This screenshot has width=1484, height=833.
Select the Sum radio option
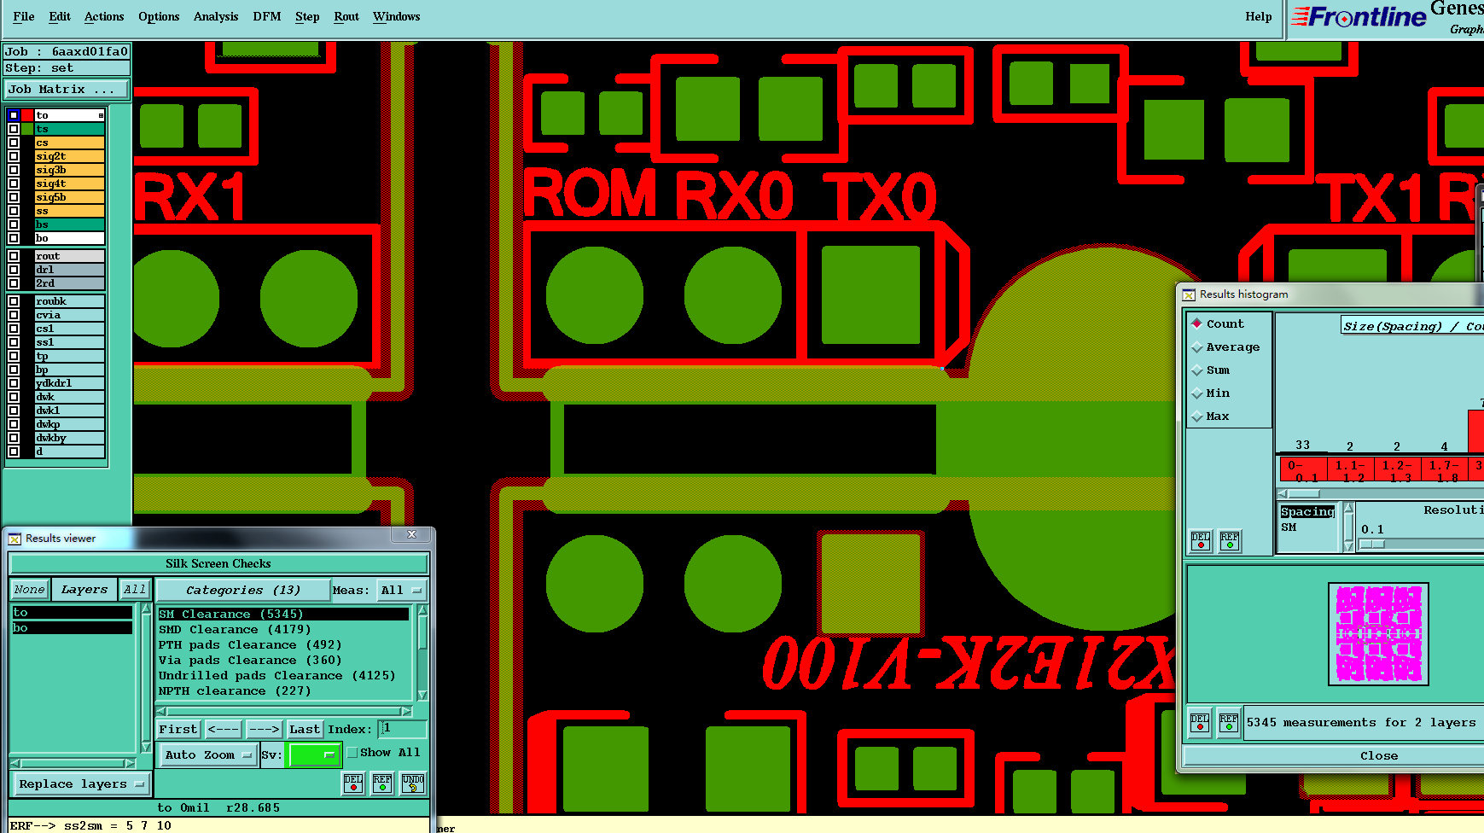(x=1197, y=370)
